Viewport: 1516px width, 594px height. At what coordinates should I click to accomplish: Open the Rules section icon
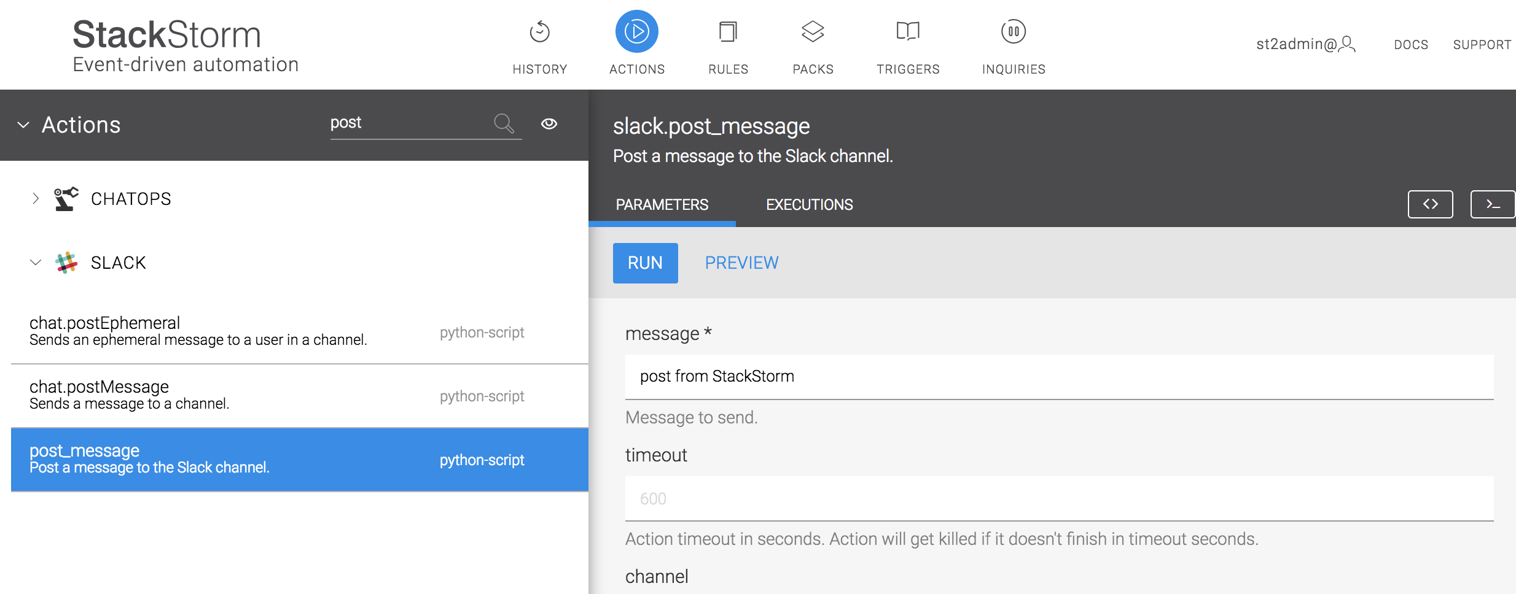(x=728, y=31)
